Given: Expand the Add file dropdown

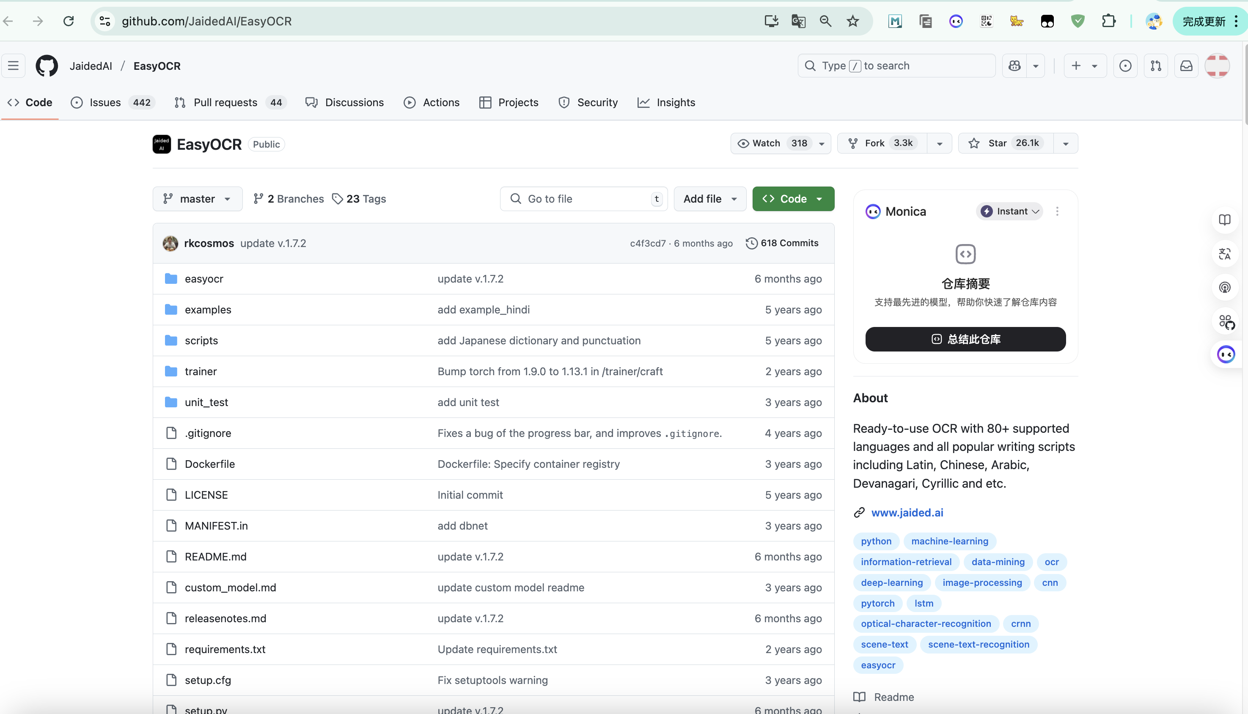Looking at the screenshot, I should (709, 199).
